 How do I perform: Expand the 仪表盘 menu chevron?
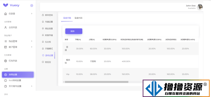point(32,14)
